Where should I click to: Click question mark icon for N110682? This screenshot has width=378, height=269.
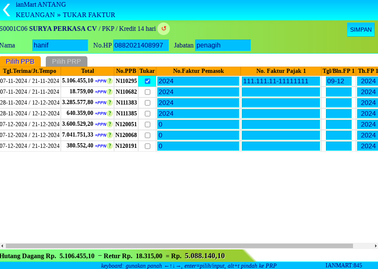tap(110, 92)
